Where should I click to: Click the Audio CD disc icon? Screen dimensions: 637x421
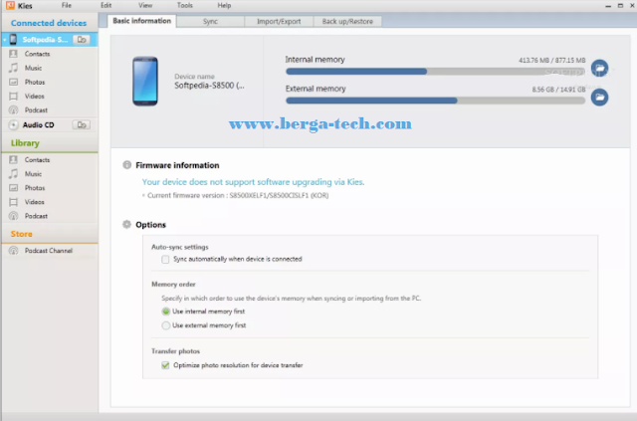coord(13,124)
